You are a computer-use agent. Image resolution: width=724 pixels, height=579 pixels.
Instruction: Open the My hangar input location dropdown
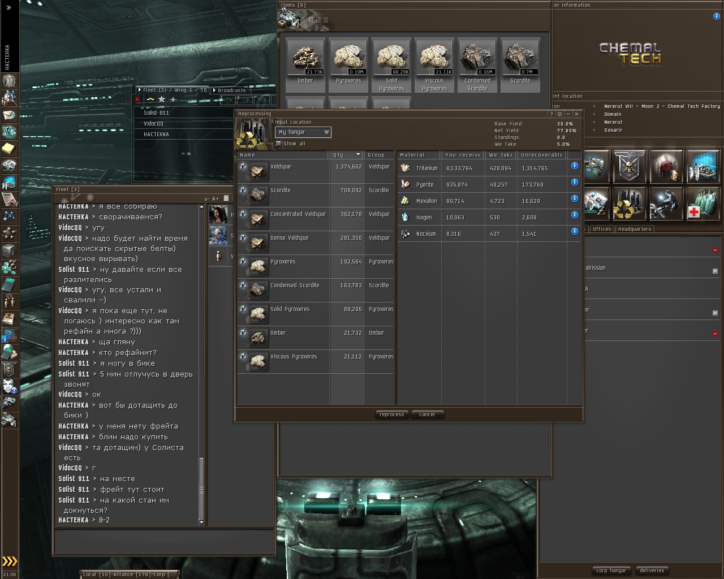[x=303, y=132]
